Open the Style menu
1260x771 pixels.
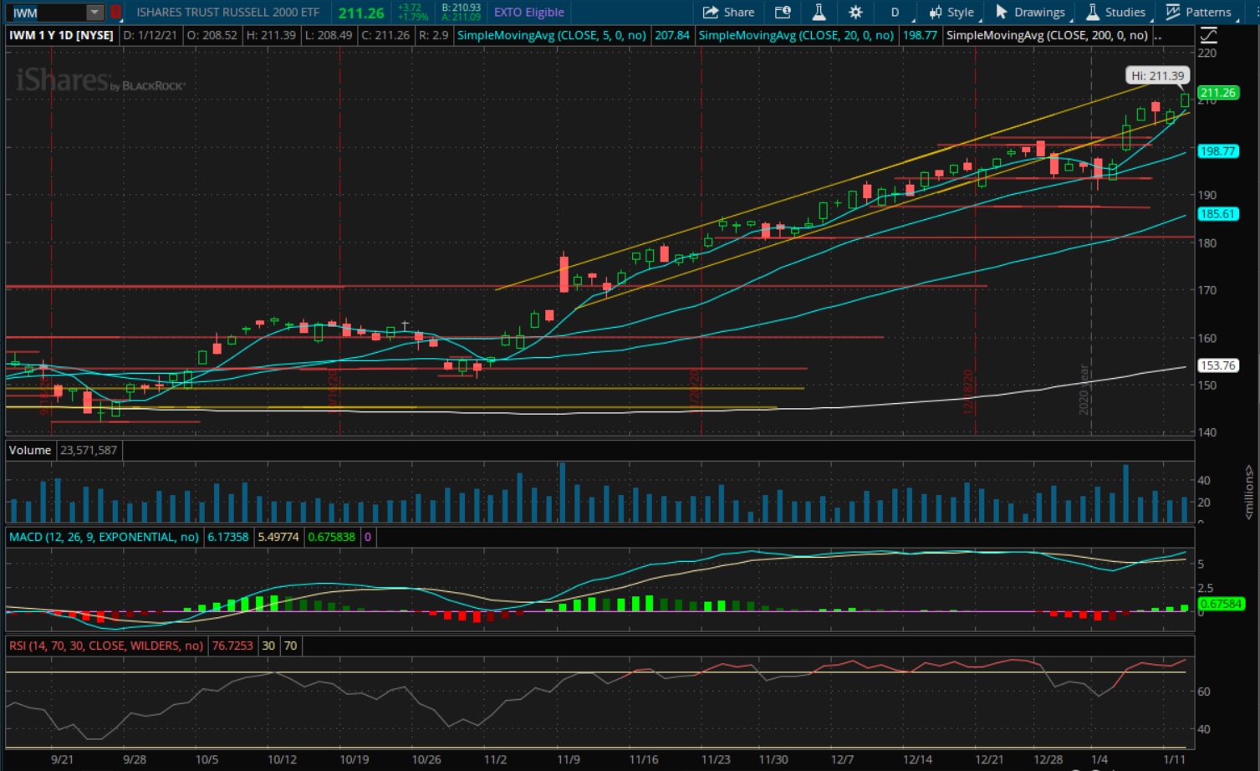click(x=951, y=13)
